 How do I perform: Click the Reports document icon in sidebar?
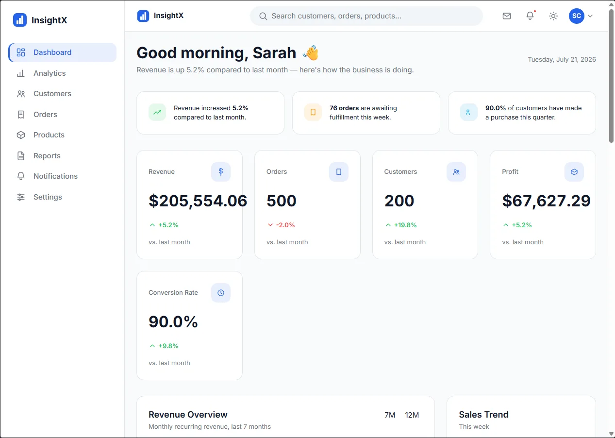pos(21,156)
